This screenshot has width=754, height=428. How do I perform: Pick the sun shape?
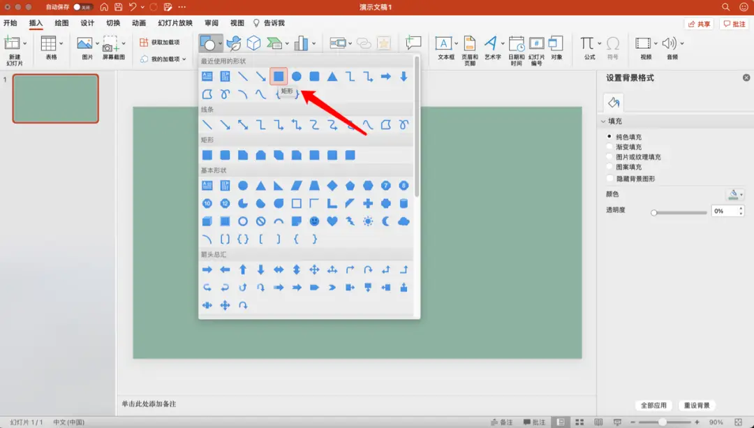368,221
